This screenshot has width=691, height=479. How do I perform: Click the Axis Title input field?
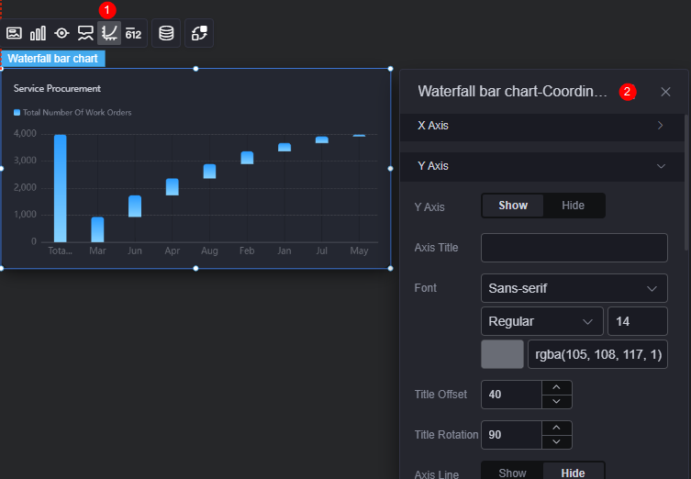coord(574,248)
